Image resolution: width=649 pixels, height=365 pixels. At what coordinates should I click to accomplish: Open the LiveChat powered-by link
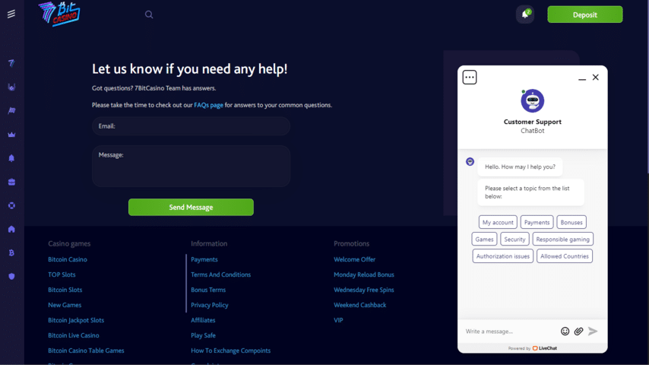point(544,348)
